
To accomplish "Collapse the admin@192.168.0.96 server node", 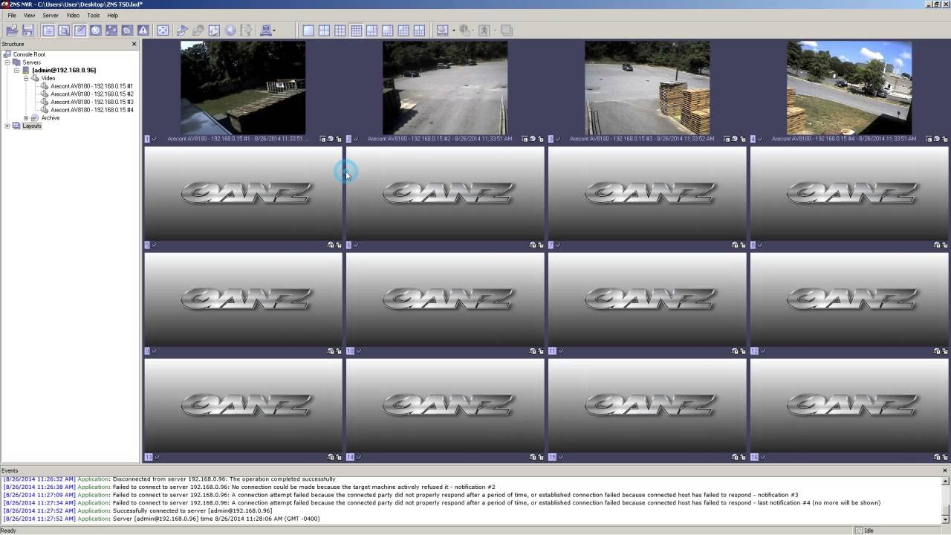I will (x=16, y=71).
